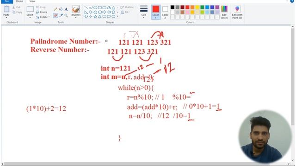Activate Color 2 background selector
This screenshot has width=296, height=166.
(x=165, y=12)
